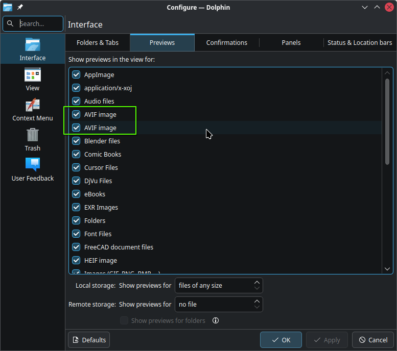
Task: Open the Confirmations tab
Action: [x=226, y=43]
